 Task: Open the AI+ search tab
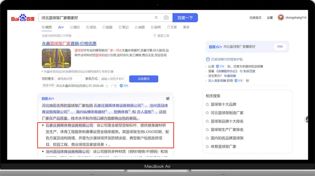pyautogui.click(x=61, y=27)
